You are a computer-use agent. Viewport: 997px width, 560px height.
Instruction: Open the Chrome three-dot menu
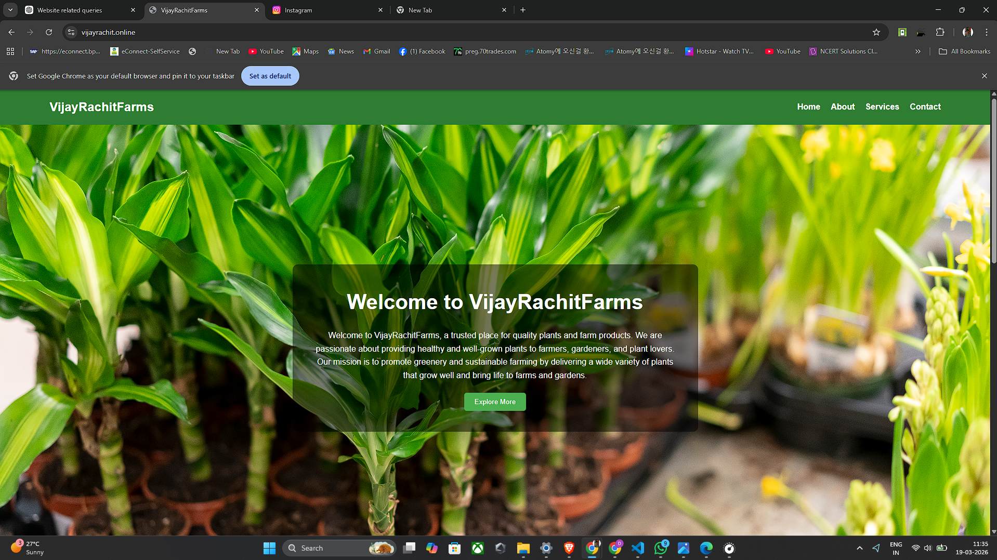tap(986, 32)
